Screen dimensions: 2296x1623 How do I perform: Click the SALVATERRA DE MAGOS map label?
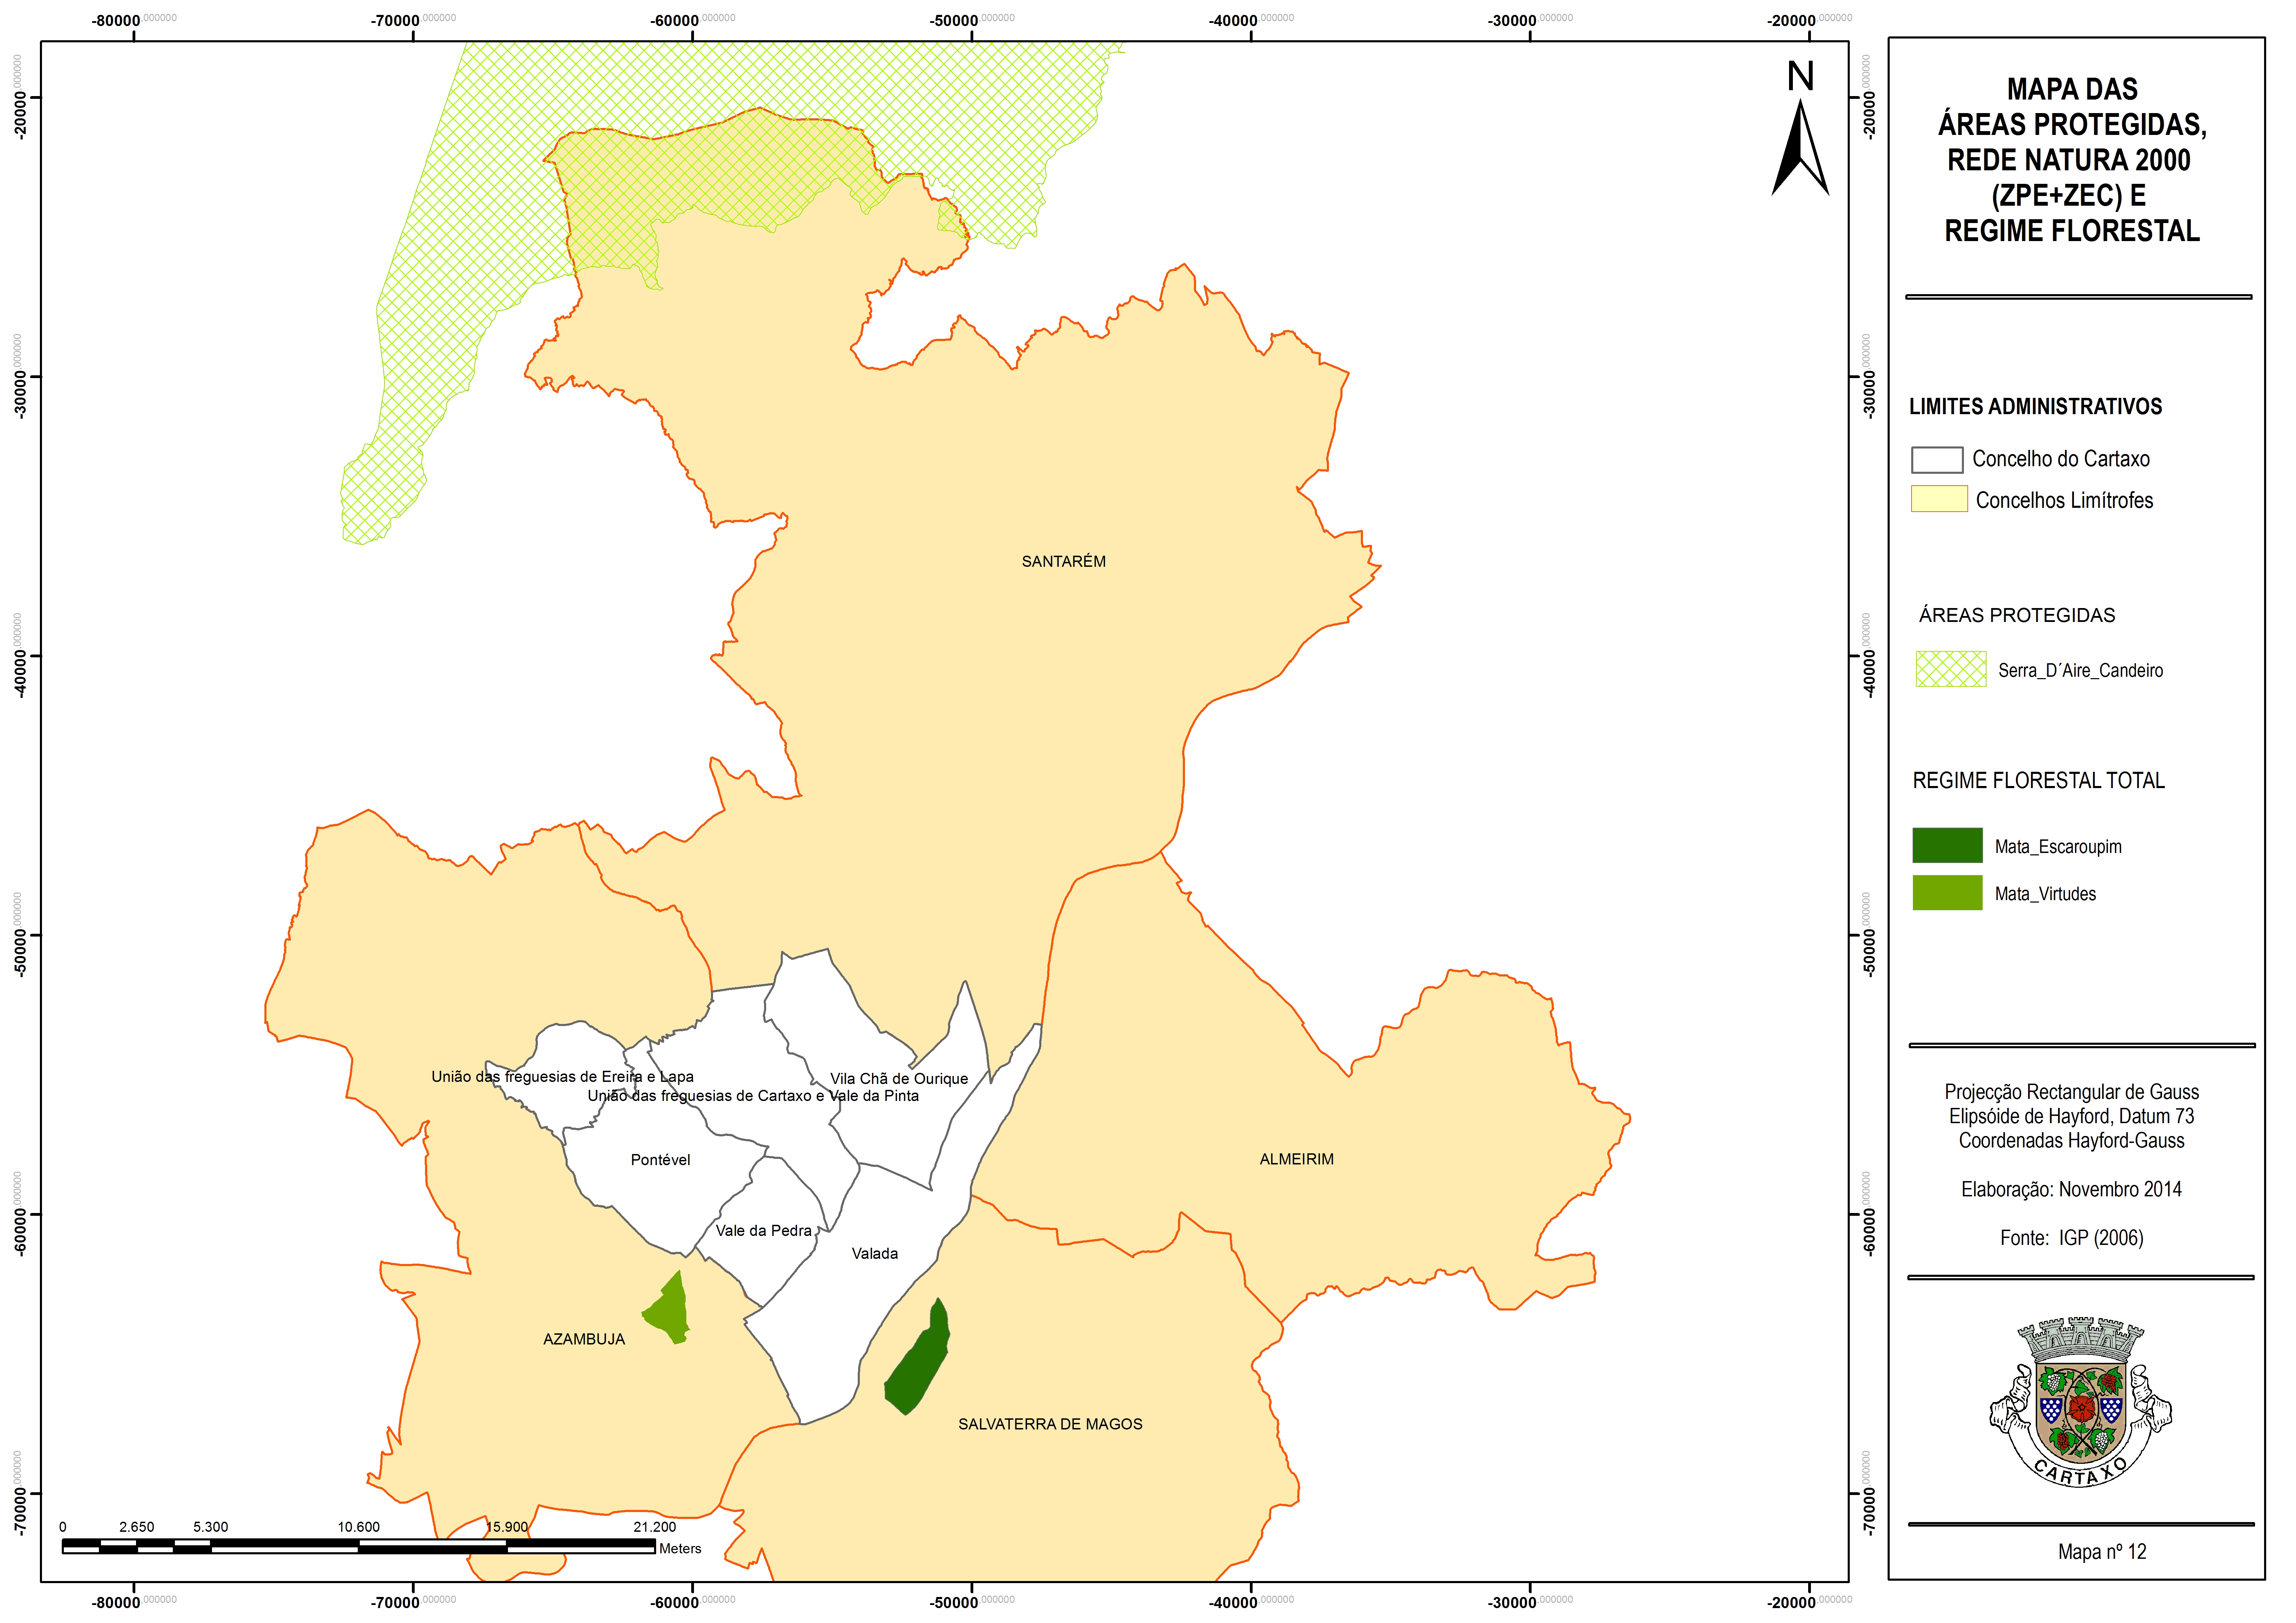pyautogui.click(x=1050, y=1424)
